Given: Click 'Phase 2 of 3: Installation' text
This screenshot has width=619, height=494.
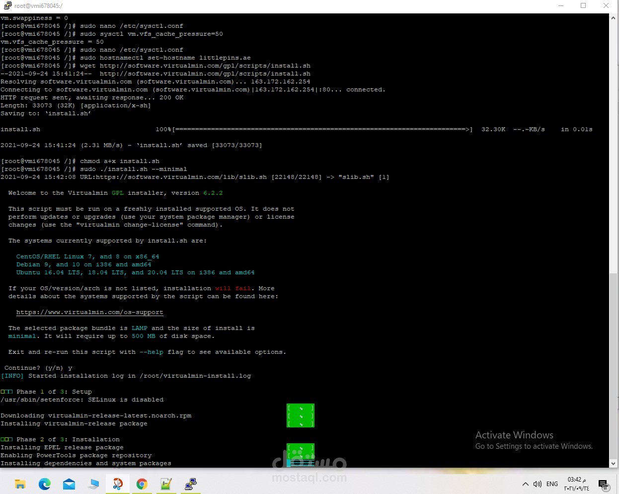Looking at the screenshot, I should pyautogui.click(x=68, y=439).
